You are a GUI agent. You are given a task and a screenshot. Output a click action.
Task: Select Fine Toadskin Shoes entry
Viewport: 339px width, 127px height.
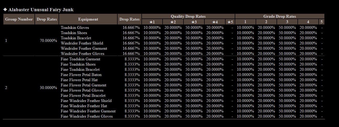pyautogui.click(x=78, y=64)
